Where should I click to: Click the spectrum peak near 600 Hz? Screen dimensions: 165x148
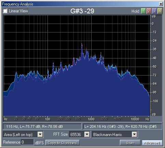[82, 44]
